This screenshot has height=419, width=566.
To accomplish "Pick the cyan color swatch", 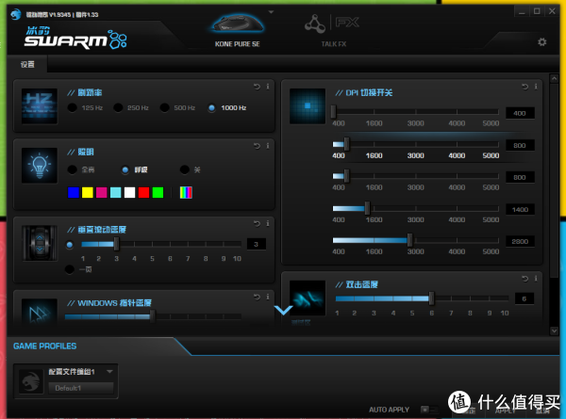I will click(x=115, y=192).
